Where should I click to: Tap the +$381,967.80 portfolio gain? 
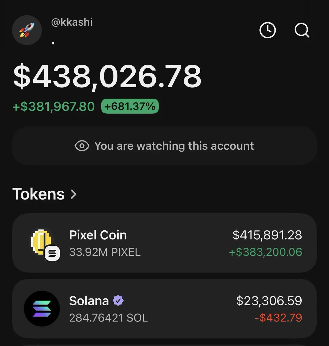[54, 106]
